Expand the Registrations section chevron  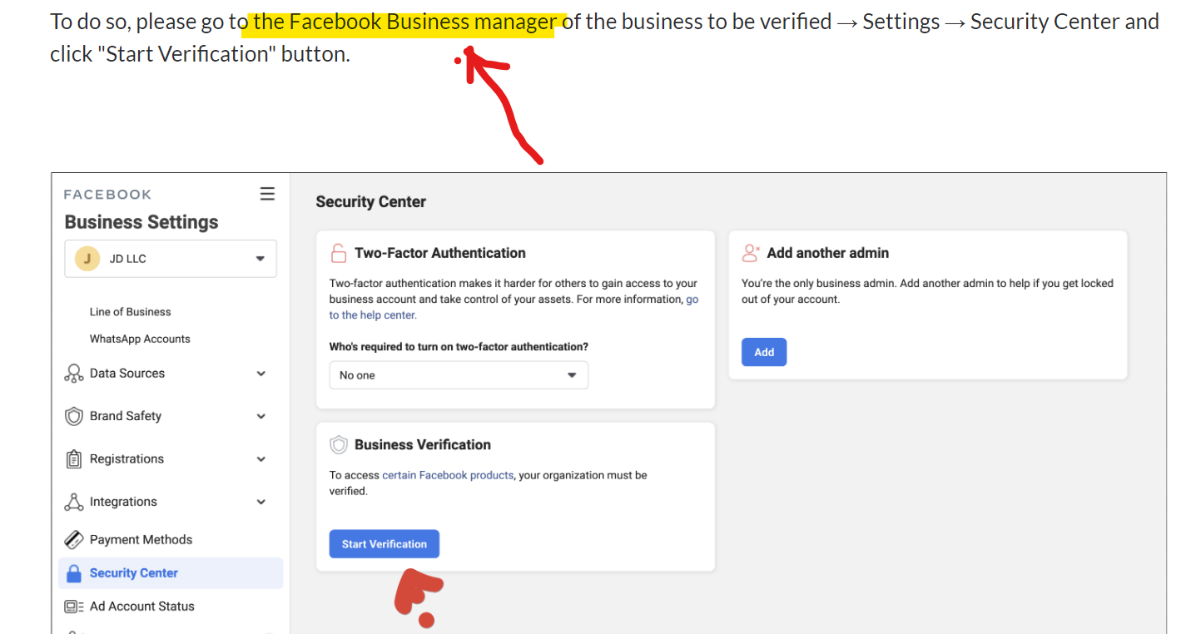pos(261,459)
